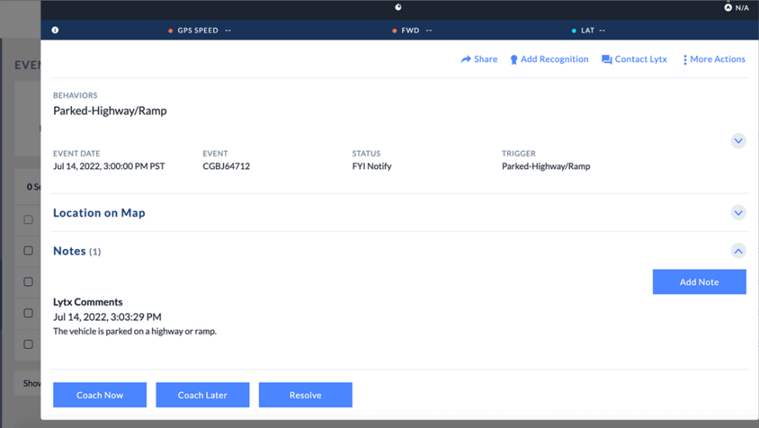Open the More Actions three-dot menu
Screen dimensions: 759x428
(x=685, y=60)
